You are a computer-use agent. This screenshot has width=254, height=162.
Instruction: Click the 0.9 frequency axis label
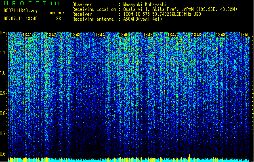(x=3, y=93)
